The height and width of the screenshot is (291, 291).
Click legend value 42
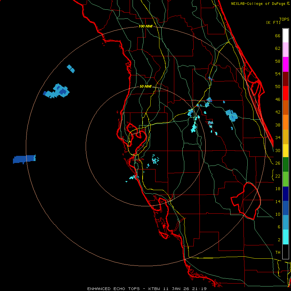pyautogui.click(x=278, y=112)
